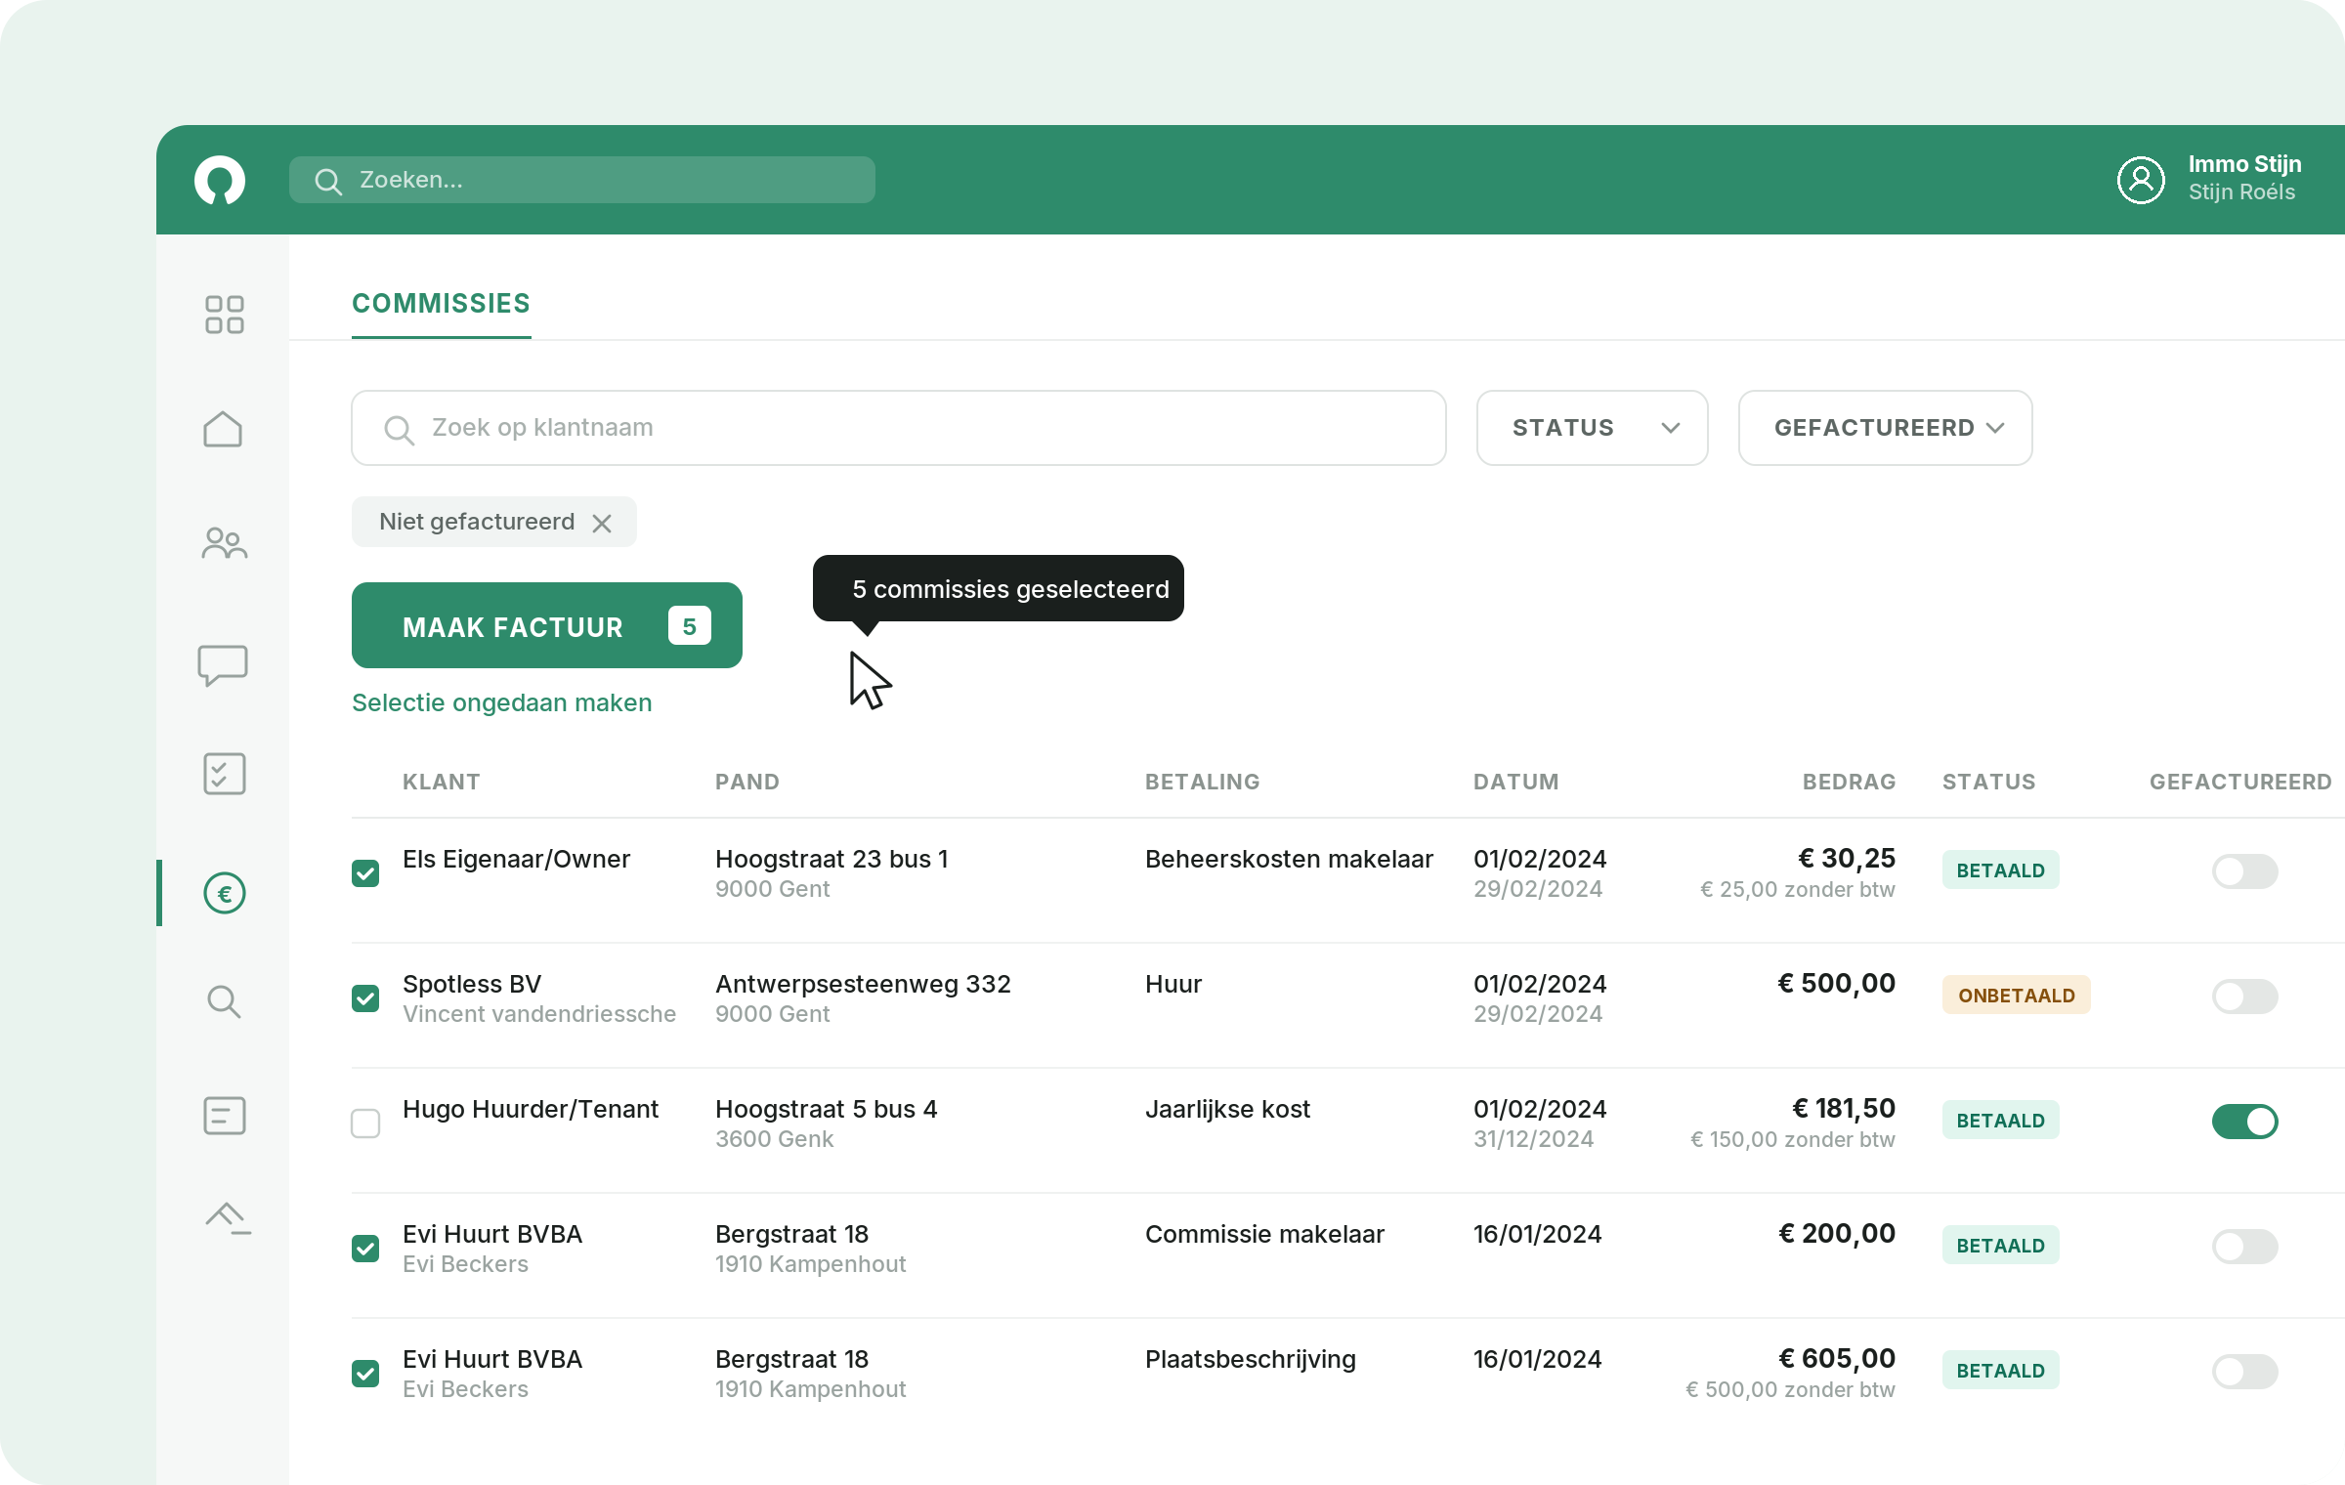The image size is (2345, 1485).
Task: Click the roof-shaped icon at sidebar bottom
Action: 228,1218
